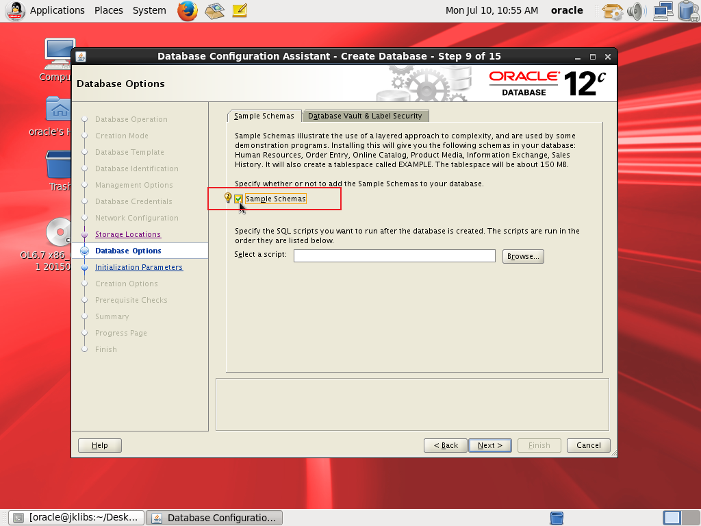Open the Places menu

(109, 10)
